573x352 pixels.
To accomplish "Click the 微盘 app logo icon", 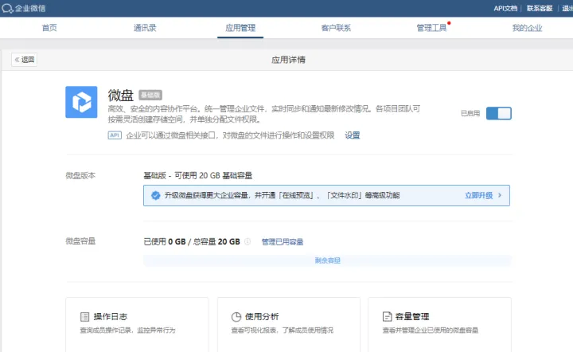I will coord(81,103).
